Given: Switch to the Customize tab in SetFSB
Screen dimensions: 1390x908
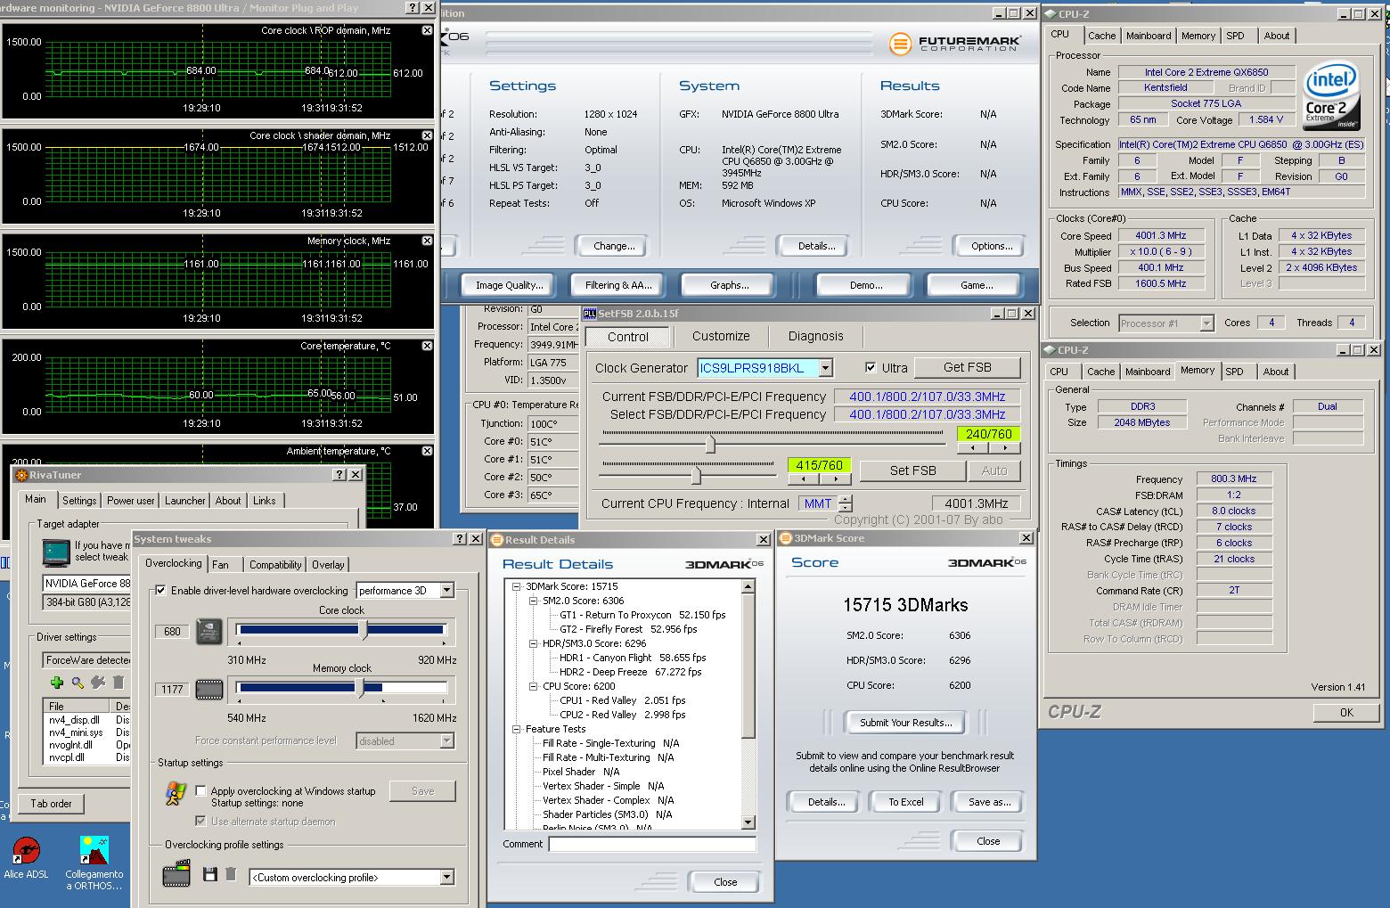Looking at the screenshot, I should tap(721, 336).
